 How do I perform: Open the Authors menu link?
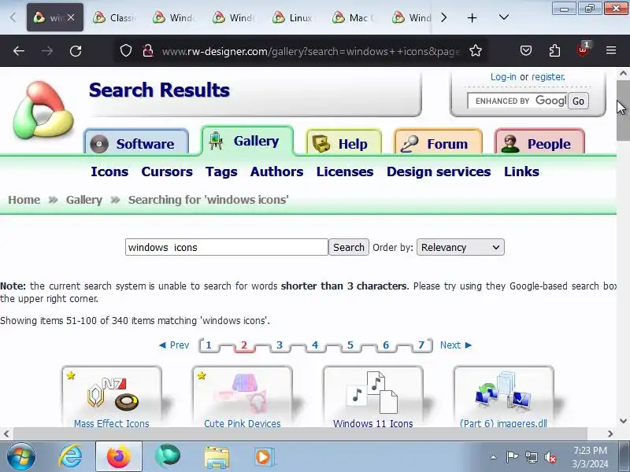coord(277,171)
